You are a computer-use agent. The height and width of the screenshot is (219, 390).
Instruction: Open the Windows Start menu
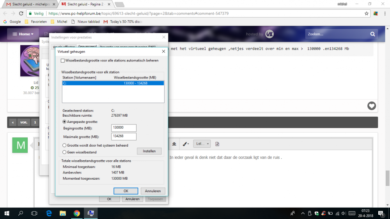(7, 213)
